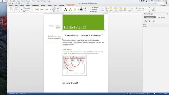Click the English (US) language status

click(x=23, y=94)
